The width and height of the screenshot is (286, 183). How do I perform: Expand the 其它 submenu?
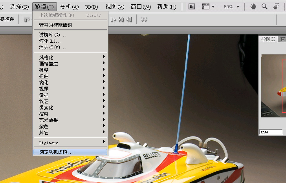pos(70,132)
